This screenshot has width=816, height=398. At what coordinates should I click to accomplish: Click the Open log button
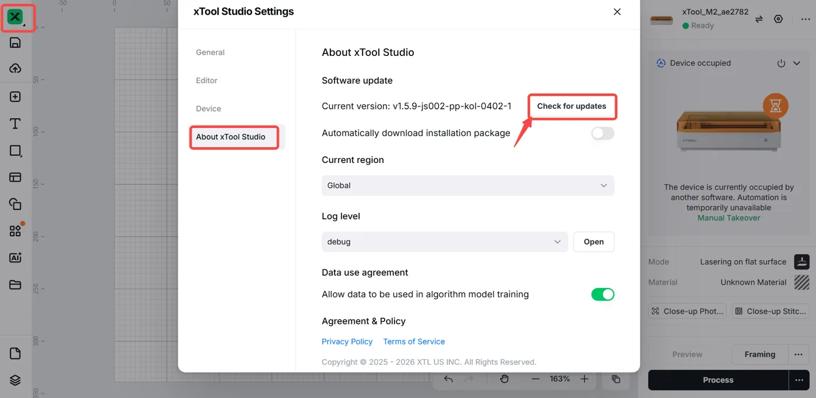coord(594,241)
